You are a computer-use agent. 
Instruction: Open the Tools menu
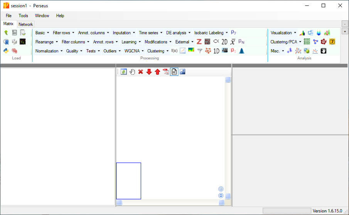[23, 16]
